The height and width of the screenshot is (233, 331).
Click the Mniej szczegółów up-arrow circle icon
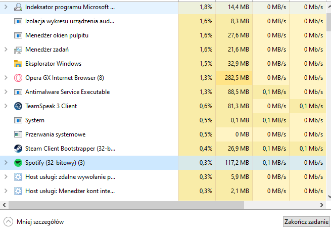tap(8, 222)
